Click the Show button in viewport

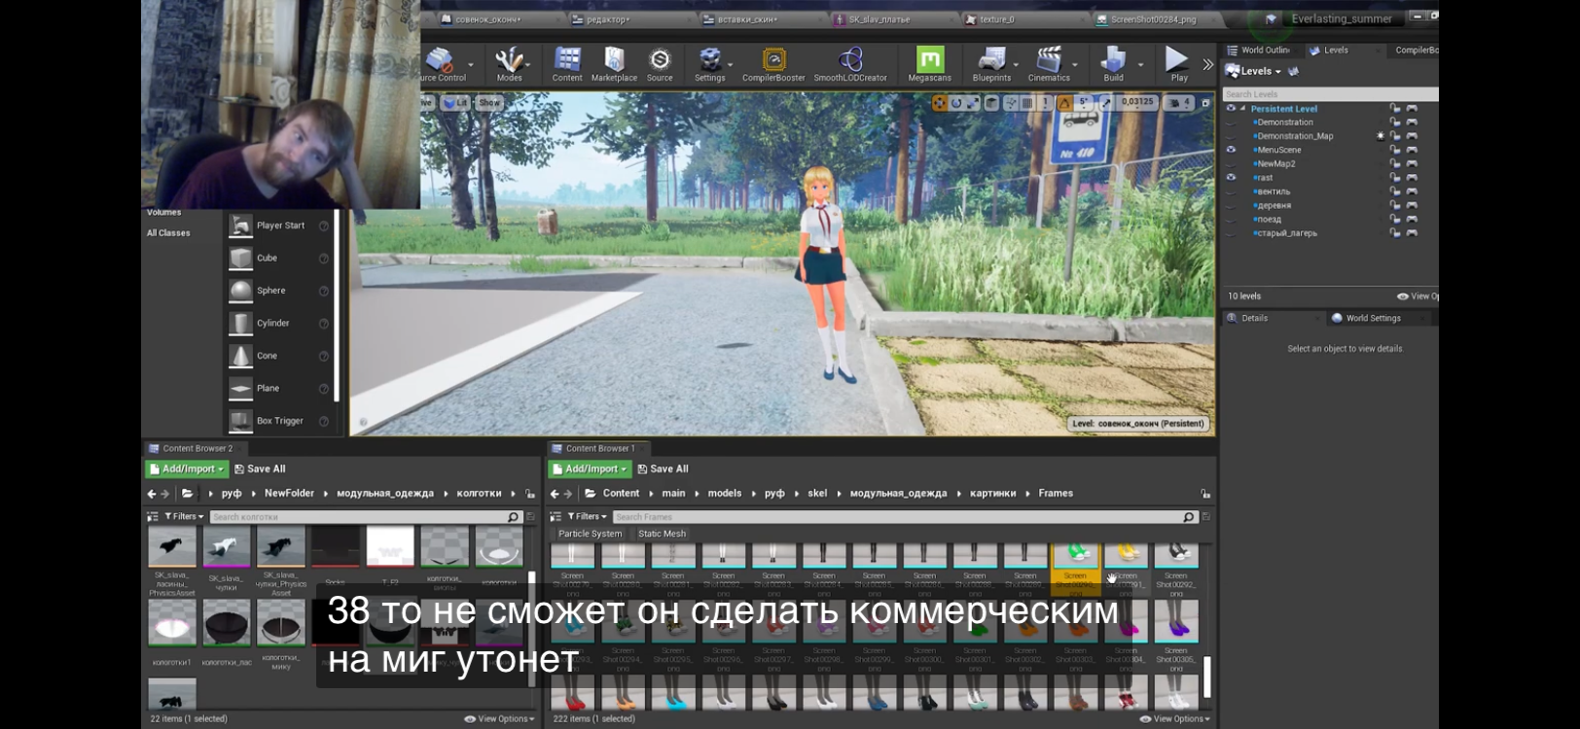click(489, 102)
